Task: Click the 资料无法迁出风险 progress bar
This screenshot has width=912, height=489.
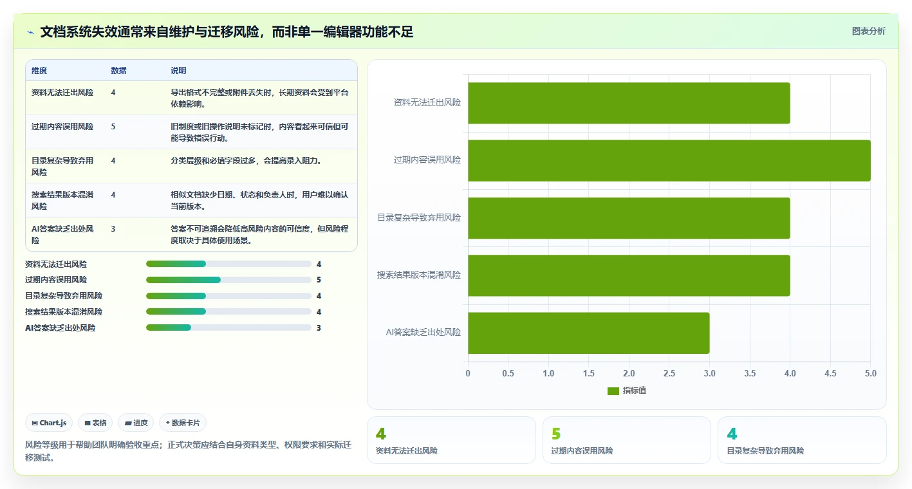Action: pyautogui.click(x=228, y=264)
